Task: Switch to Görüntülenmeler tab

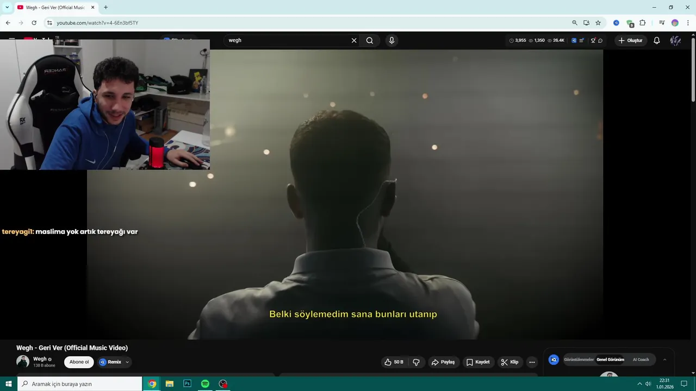Action: 579,360
